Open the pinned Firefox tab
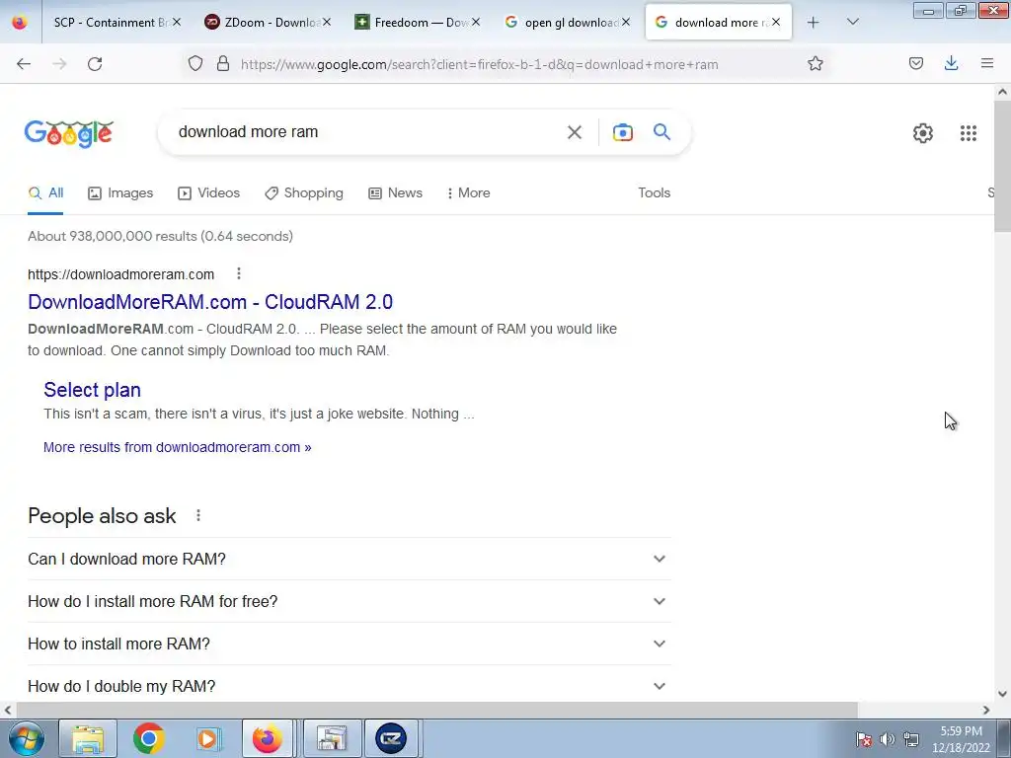1011x758 pixels. 20,23
